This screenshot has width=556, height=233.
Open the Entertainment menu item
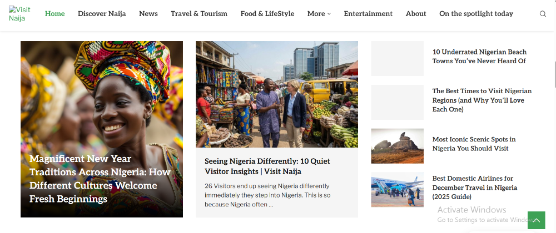click(368, 14)
